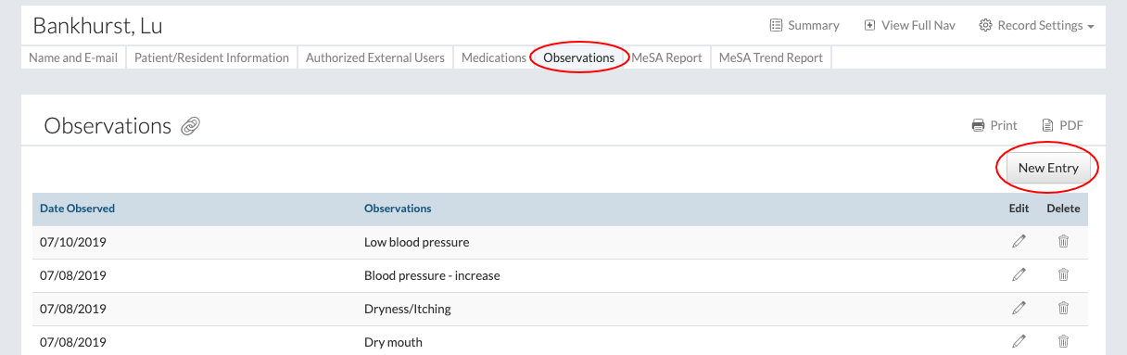Edit the Low blood pressure entry
Viewport: 1127px width, 355px height.
click(x=1019, y=242)
